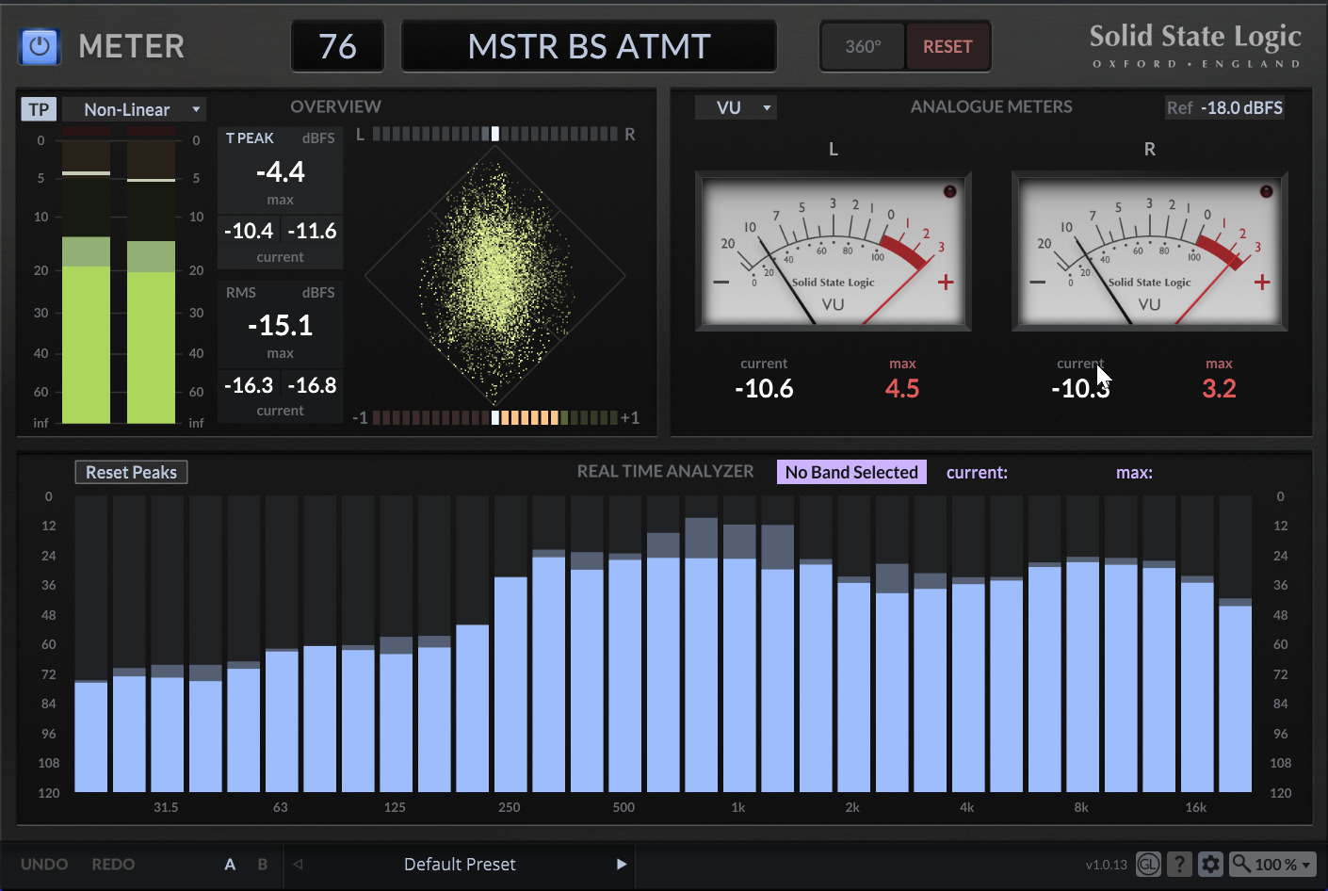1328x891 pixels.
Task: Open the 100 % zoom level dropdown
Action: point(1272,864)
